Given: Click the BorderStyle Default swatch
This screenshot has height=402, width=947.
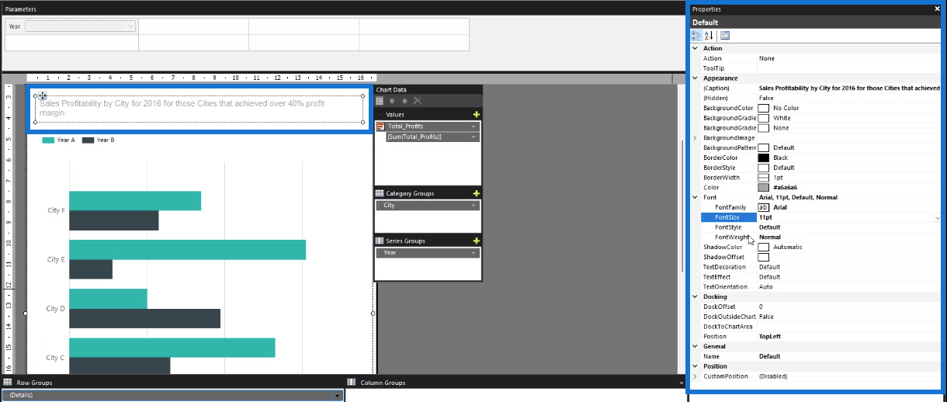Looking at the screenshot, I should coord(763,168).
